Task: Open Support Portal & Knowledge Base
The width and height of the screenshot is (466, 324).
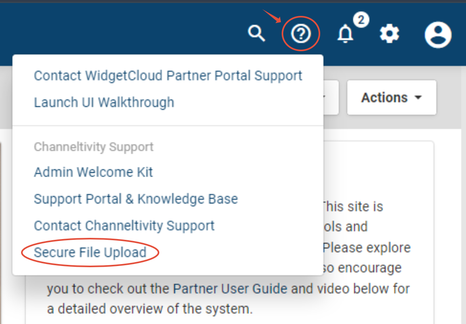Action: [x=136, y=199]
